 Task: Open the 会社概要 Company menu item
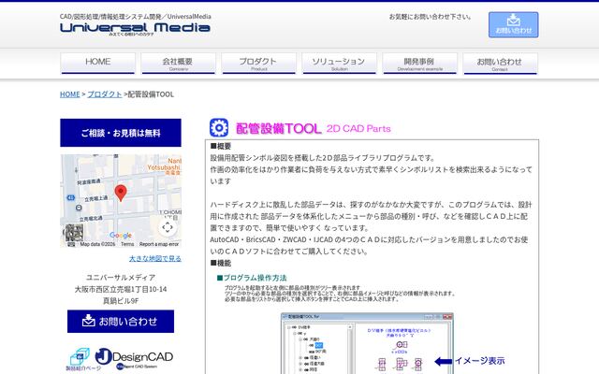(179, 64)
